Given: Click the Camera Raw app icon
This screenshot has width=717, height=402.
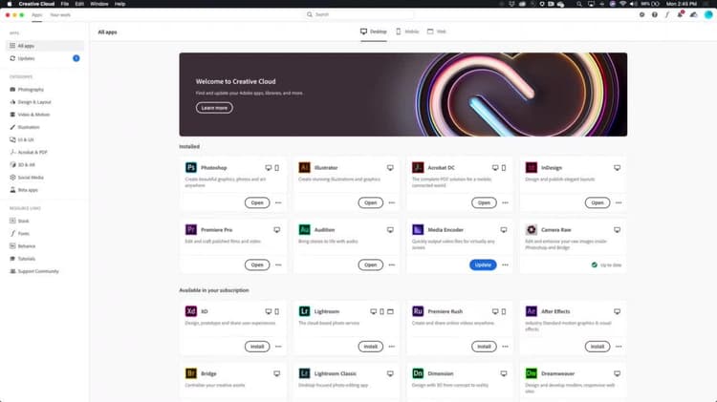Looking at the screenshot, I should point(531,230).
